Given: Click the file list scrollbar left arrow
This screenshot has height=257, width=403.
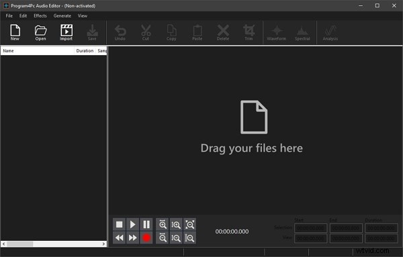Looking at the screenshot, I should (x=3, y=244).
